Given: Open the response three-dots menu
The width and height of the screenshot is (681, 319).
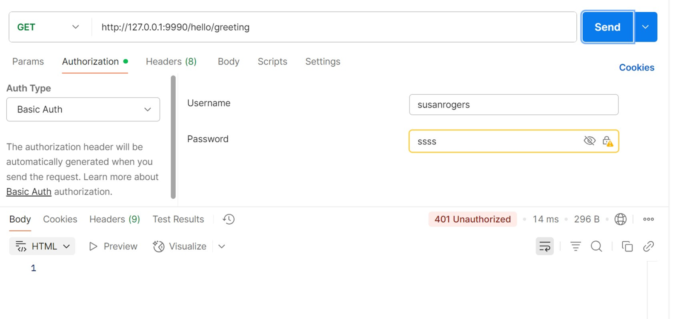Looking at the screenshot, I should pos(648,219).
